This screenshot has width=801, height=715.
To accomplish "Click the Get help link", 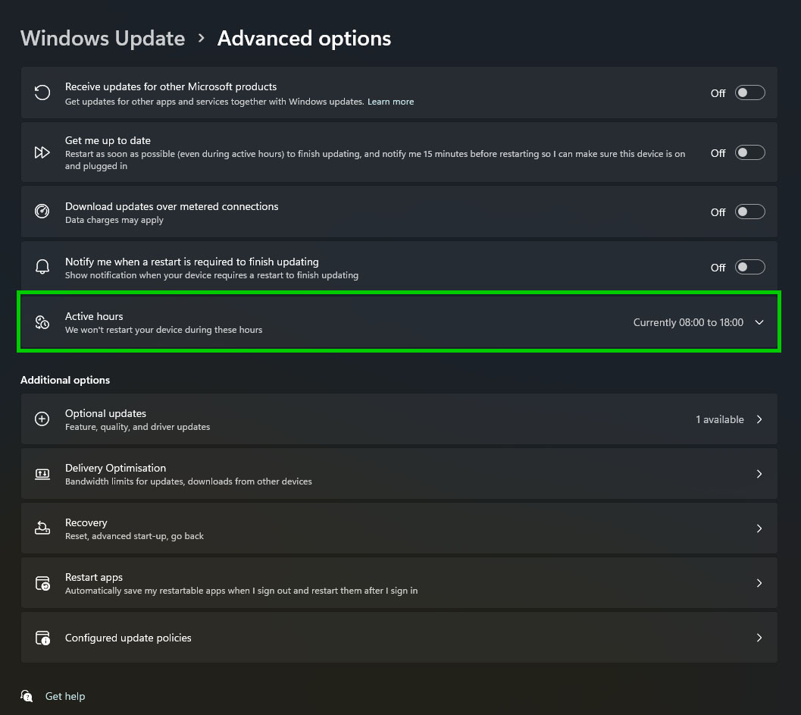I will pyautogui.click(x=65, y=696).
